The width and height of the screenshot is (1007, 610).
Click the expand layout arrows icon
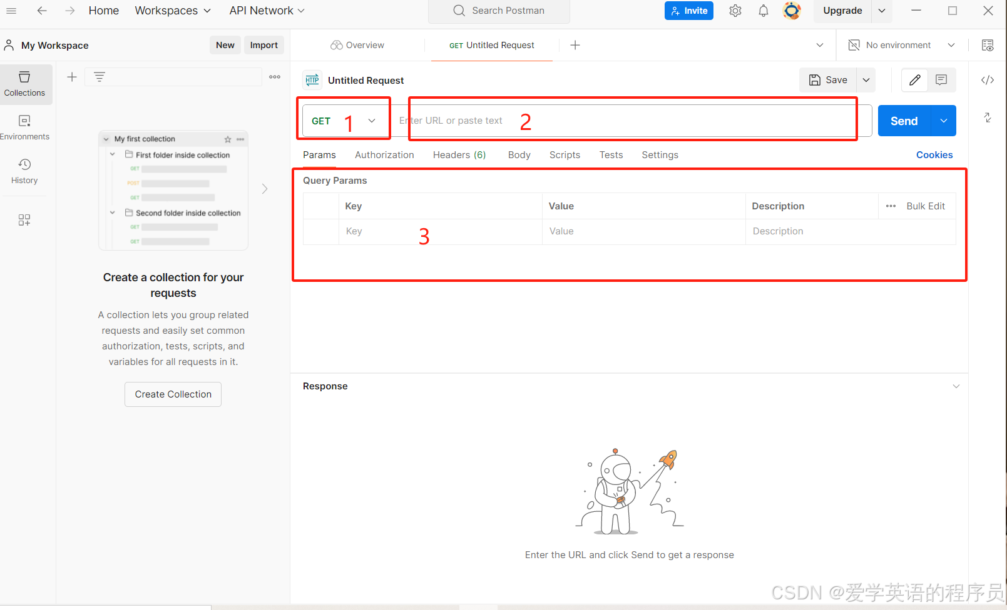pos(988,117)
